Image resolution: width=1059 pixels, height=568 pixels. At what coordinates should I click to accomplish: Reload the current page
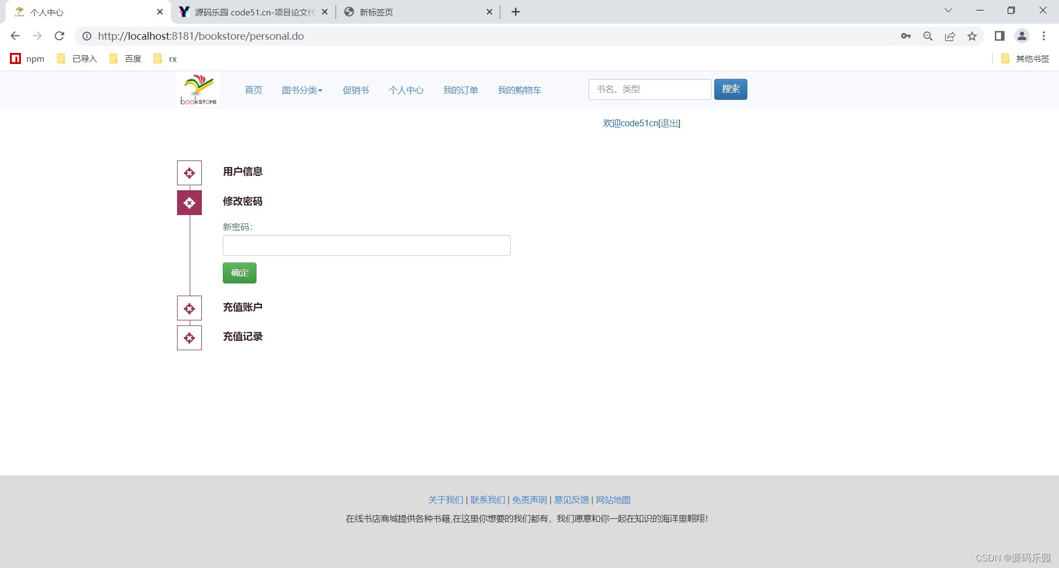tap(59, 36)
